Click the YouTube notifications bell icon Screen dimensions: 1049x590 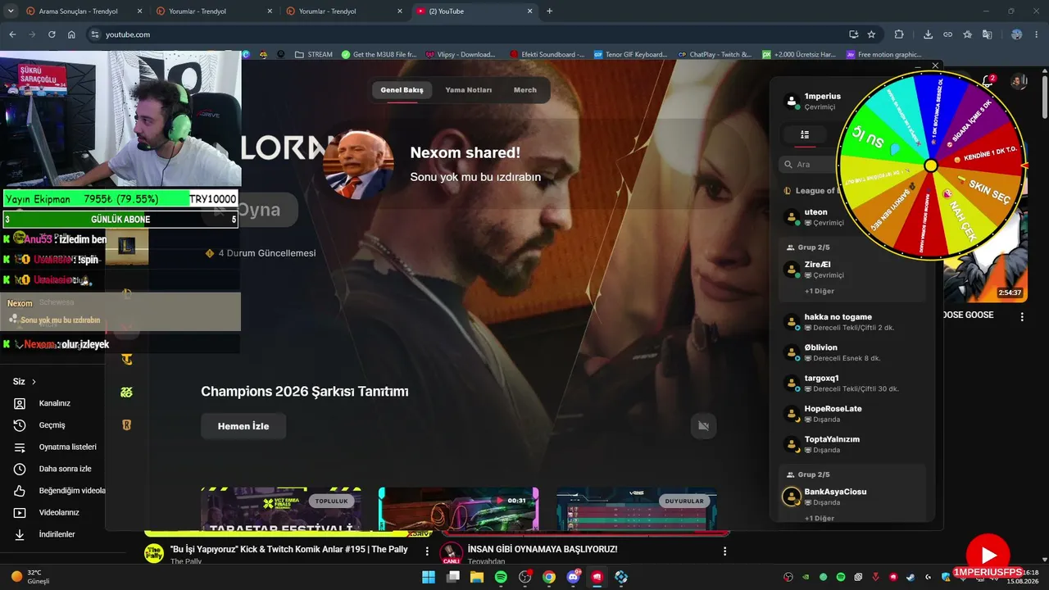[988, 81]
